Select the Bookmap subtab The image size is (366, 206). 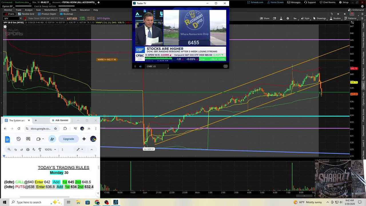click(x=66, y=14)
